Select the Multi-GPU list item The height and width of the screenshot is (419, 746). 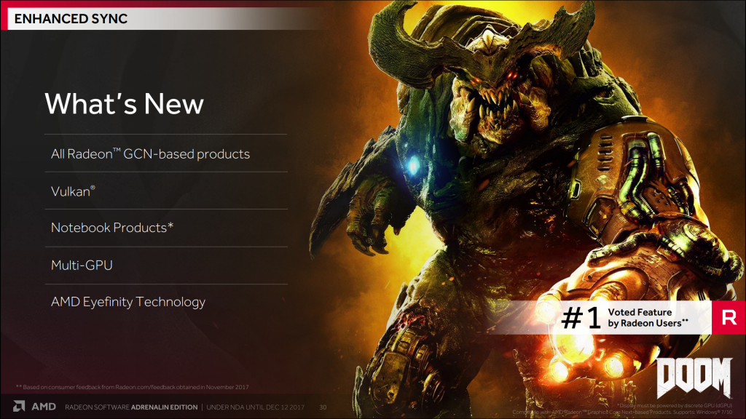pos(82,265)
